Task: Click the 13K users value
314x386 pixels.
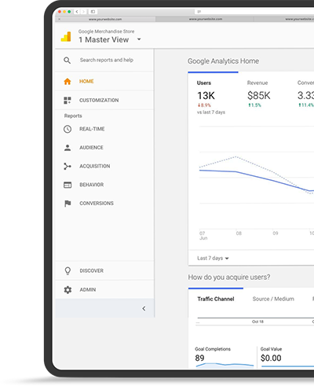Action: click(206, 96)
